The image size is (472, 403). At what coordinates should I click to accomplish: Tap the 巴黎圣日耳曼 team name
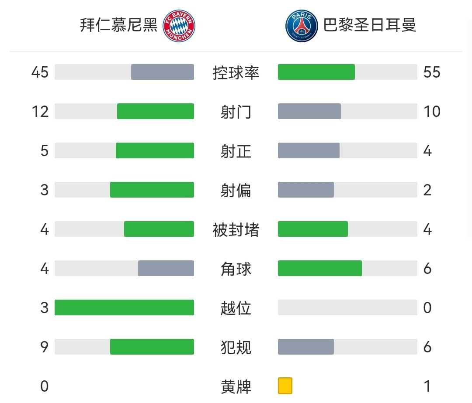370,25
